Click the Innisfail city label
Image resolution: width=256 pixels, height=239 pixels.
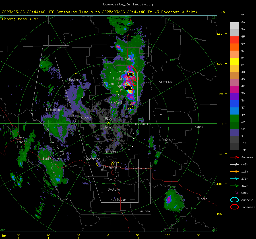(x=115, y=103)
